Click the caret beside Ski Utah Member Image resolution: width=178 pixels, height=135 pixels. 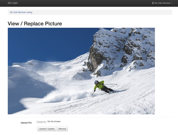coord(172,3)
